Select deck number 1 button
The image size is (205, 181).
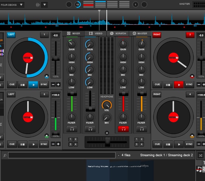(44, 35)
